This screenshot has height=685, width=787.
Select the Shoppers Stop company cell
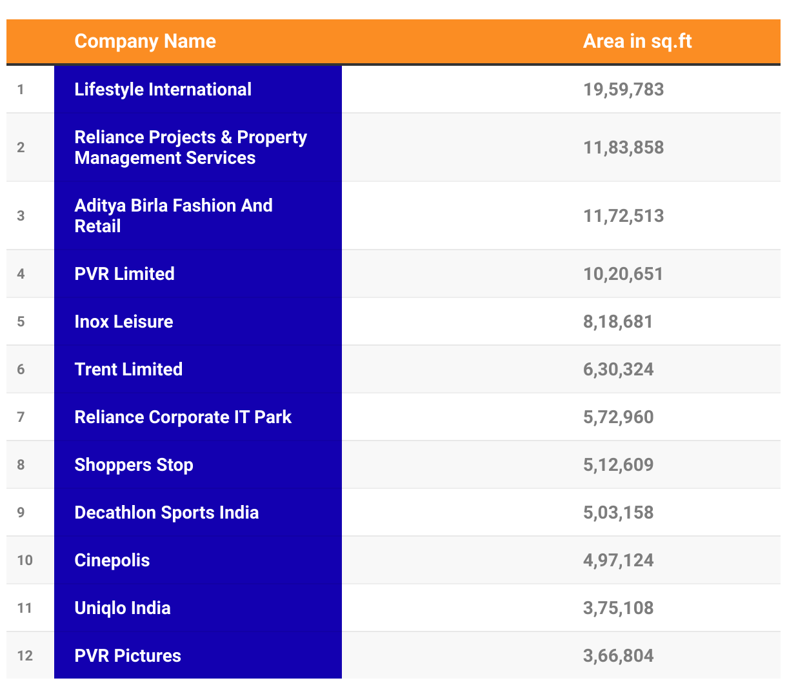[x=134, y=465]
